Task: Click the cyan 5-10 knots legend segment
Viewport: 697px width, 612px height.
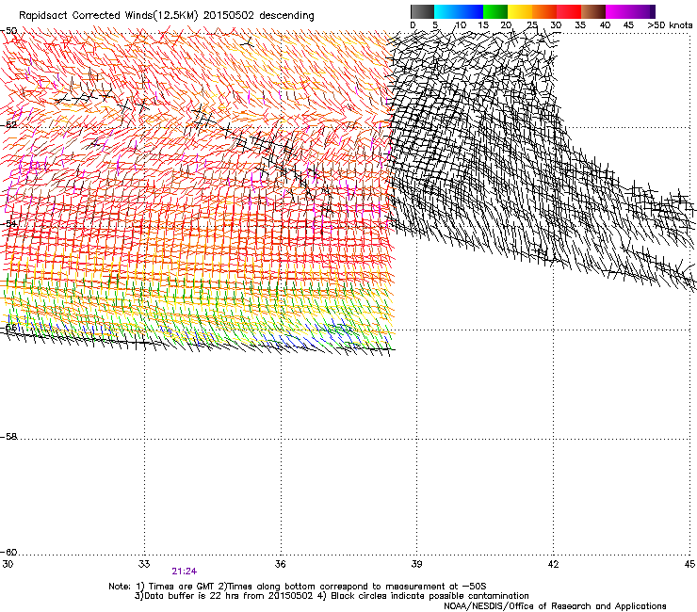Action: (x=446, y=11)
